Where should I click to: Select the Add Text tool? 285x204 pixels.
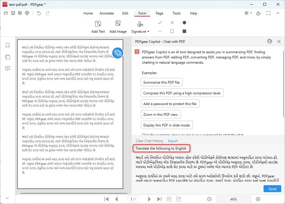pos(98,26)
